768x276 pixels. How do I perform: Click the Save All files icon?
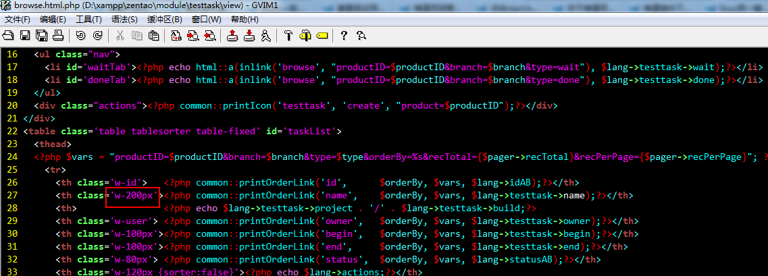[x=41, y=35]
